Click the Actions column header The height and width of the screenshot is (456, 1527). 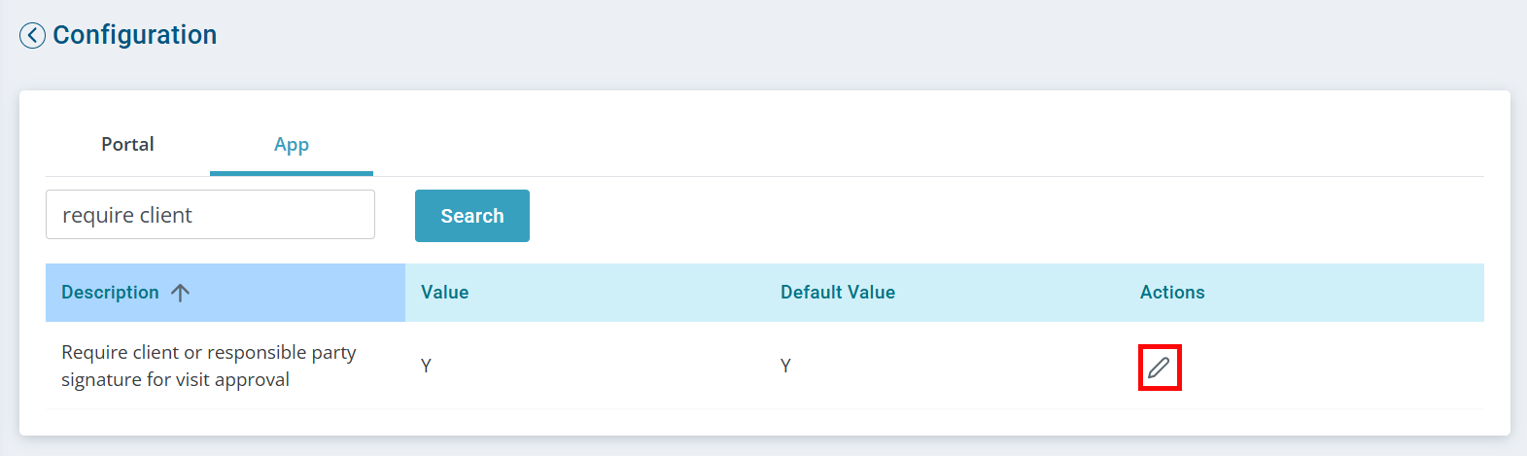[x=1172, y=293]
